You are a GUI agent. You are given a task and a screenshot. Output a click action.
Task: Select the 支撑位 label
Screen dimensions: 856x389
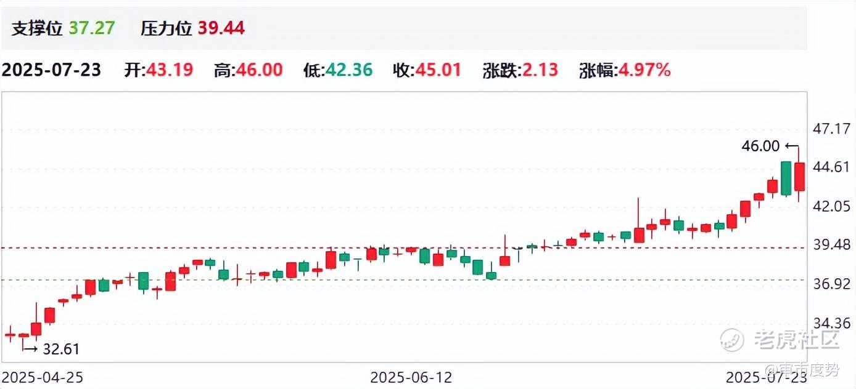[36, 28]
